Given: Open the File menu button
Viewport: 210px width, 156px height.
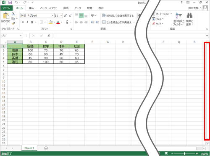Looking at the screenshot, I should tap(6, 8).
